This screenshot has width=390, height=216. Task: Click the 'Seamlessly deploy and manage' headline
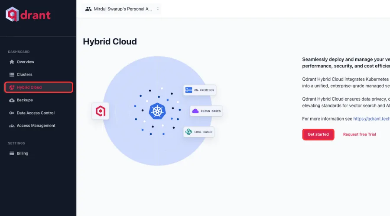click(x=346, y=63)
